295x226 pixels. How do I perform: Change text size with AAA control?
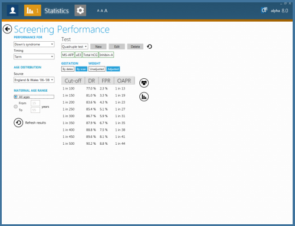pyautogui.click(x=102, y=11)
